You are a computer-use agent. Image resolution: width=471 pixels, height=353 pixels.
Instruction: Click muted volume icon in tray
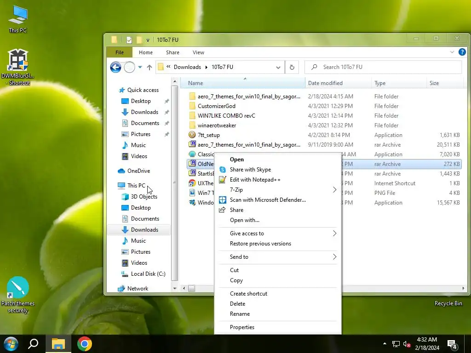click(x=407, y=344)
